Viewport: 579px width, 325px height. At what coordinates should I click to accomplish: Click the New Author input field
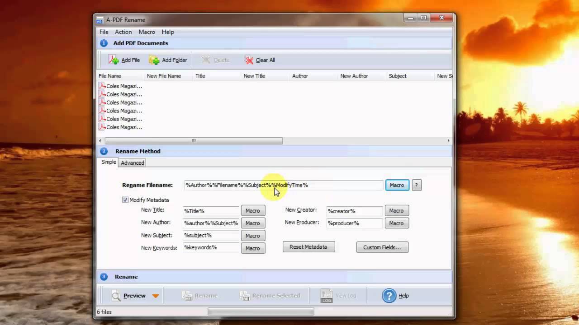click(211, 223)
